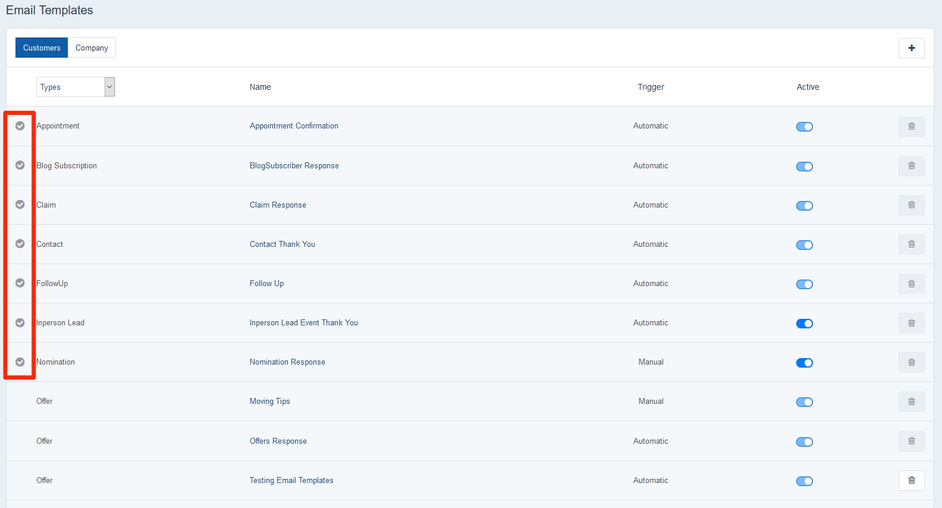Toggle Active switch for Offers Response

pyautogui.click(x=804, y=442)
